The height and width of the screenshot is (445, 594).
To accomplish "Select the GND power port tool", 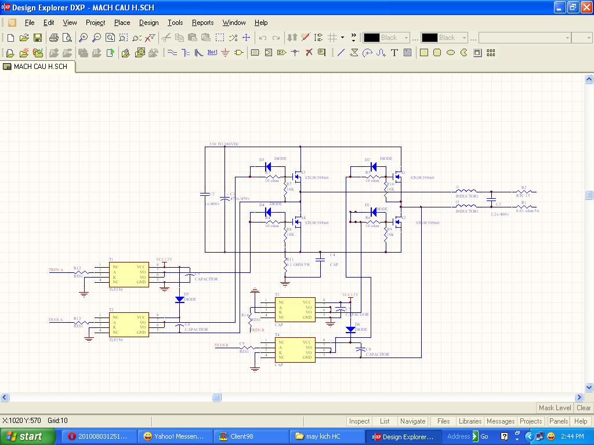I will (226, 53).
